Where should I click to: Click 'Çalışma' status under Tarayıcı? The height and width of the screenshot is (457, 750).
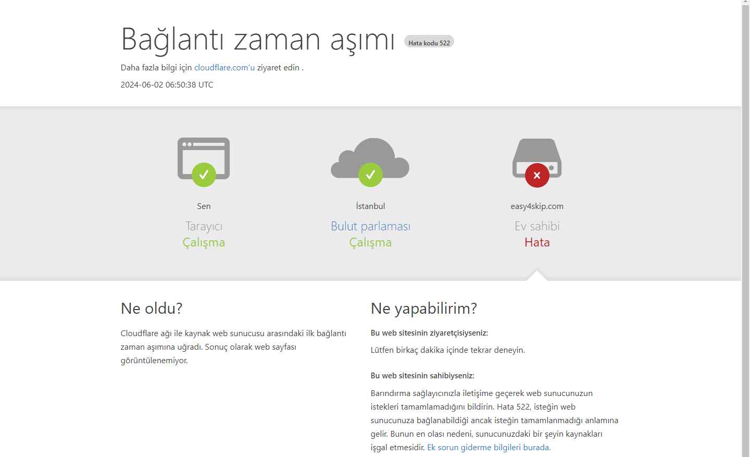coord(204,242)
